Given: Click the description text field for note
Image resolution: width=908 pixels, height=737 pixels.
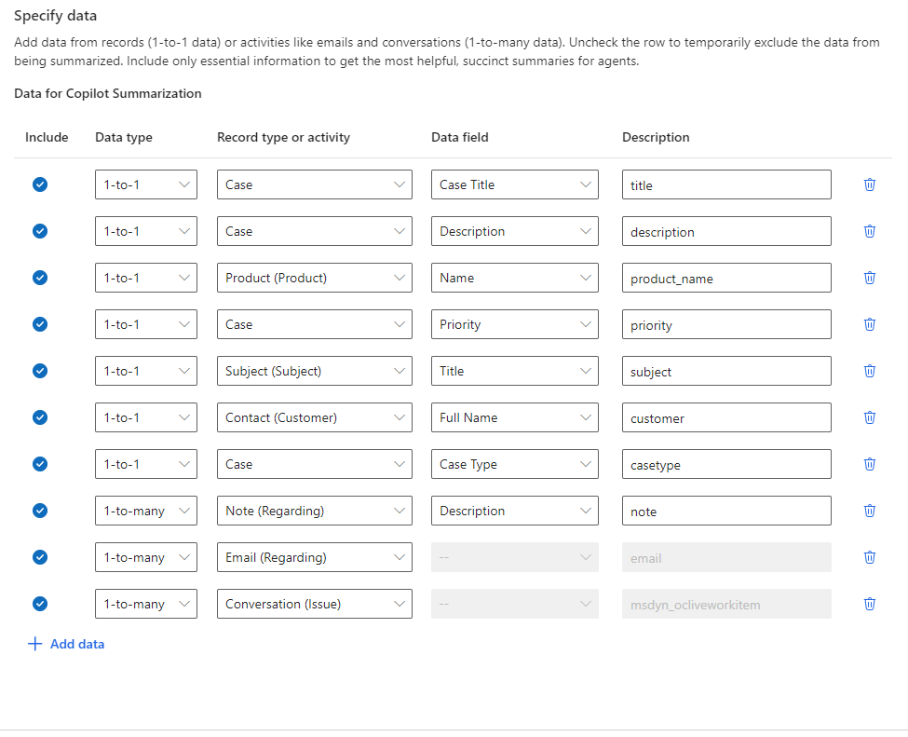Looking at the screenshot, I should pyautogui.click(x=726, y=511).
